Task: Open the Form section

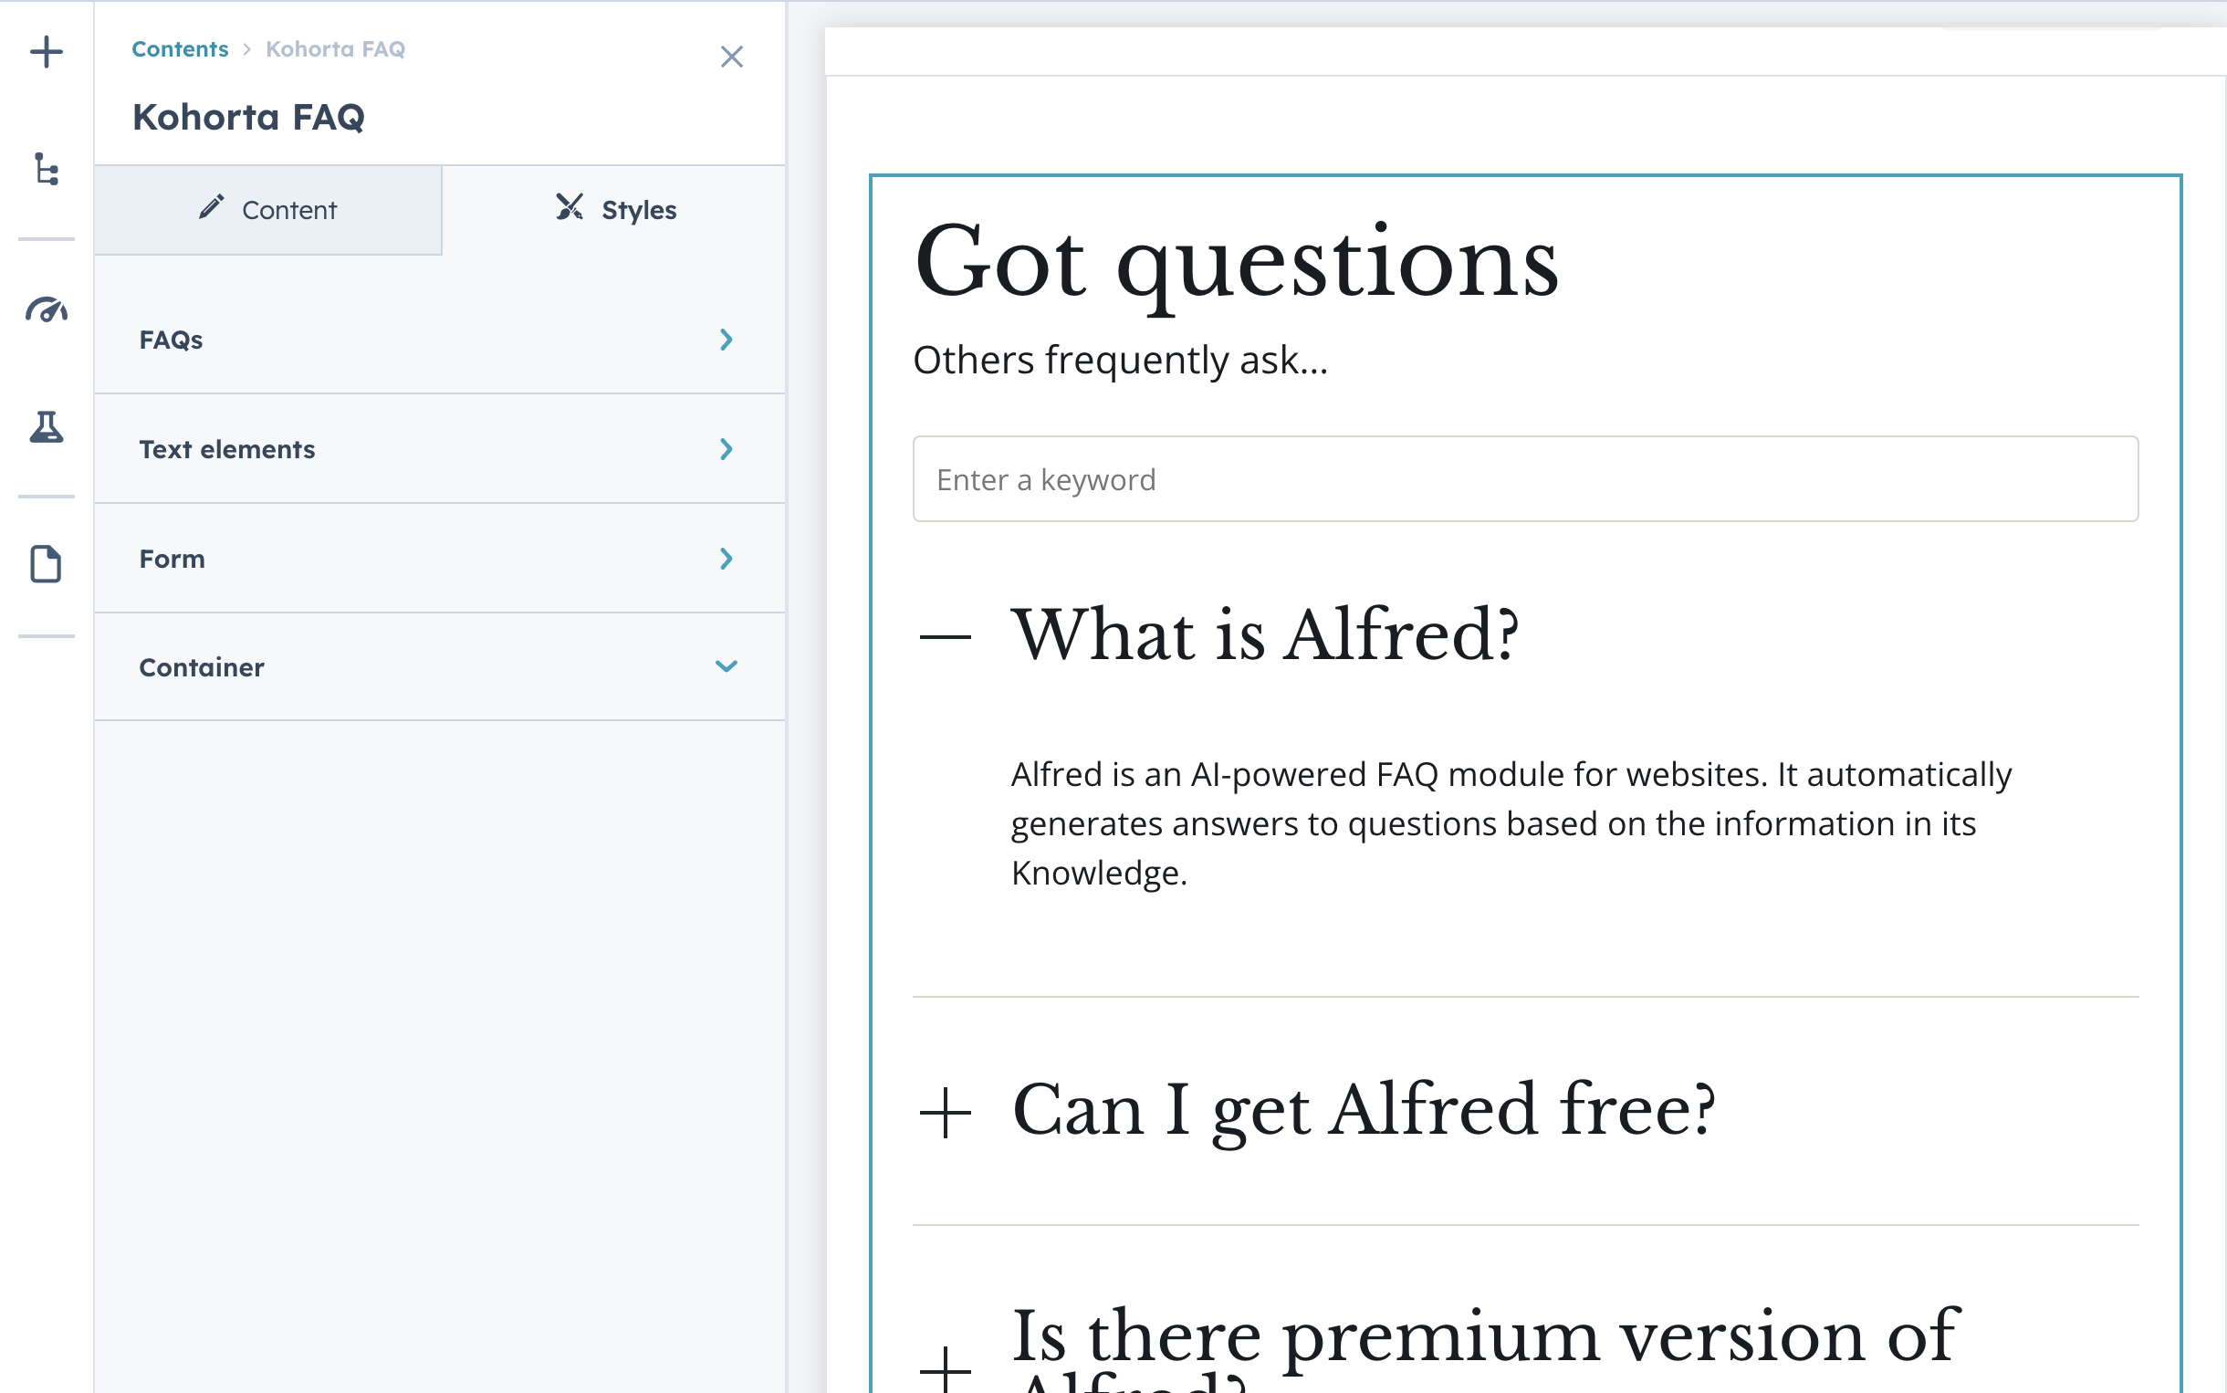Action: click(439, 559)
